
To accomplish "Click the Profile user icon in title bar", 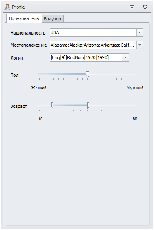I will coord(7,7).
